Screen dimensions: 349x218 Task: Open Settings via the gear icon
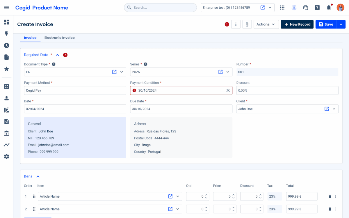6,156
